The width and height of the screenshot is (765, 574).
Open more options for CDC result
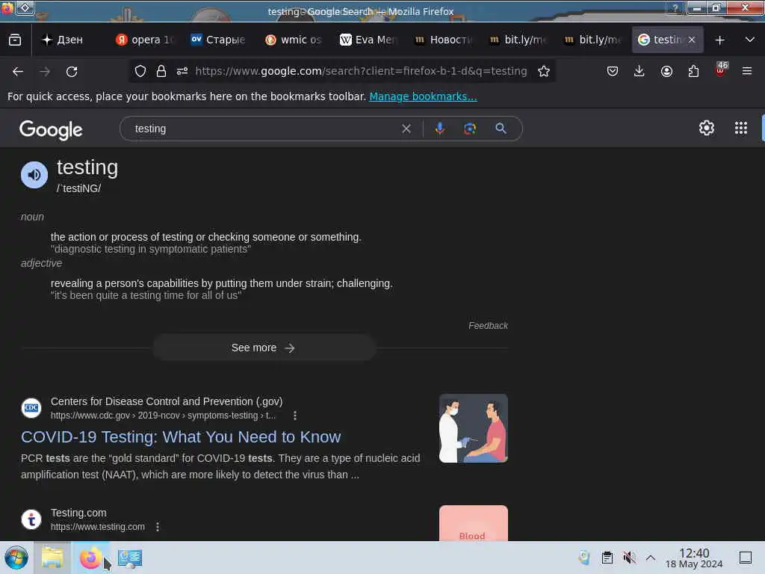[x=294, y=416]
